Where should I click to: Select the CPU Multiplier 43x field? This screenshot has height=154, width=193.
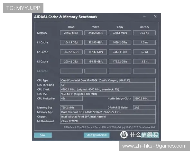[x=71, y=98]
